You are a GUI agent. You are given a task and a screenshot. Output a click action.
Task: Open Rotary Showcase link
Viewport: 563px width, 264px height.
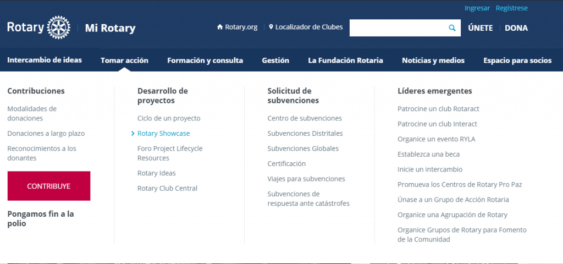point(163,134)
